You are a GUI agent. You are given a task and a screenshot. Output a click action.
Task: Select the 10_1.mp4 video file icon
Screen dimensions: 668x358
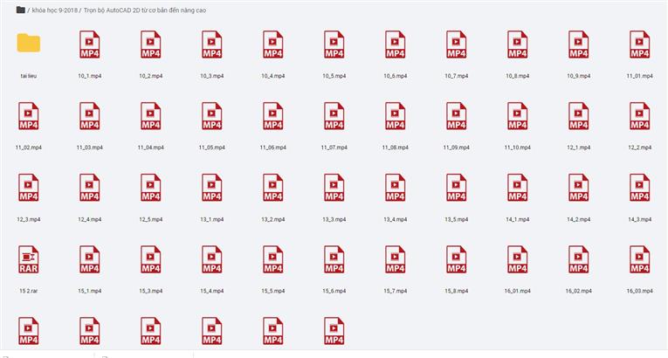click(90, 44)
